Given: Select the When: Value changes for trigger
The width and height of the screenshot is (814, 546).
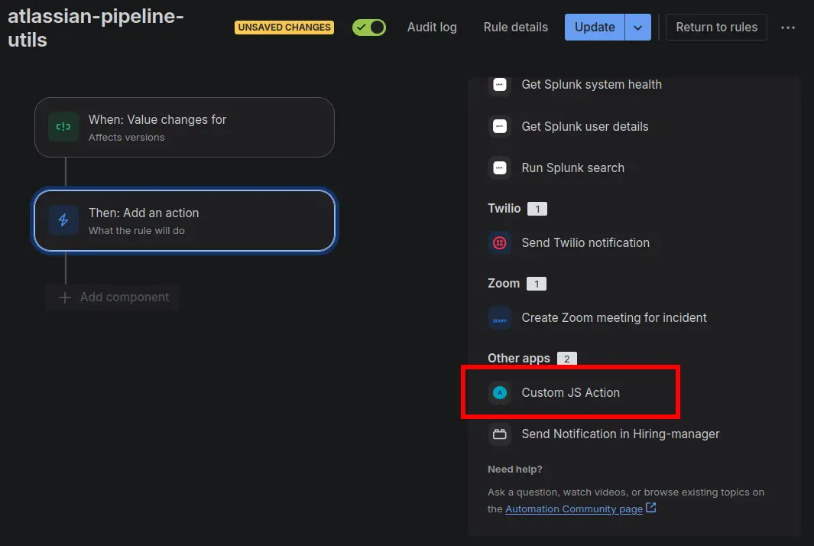Looking at the screenshot, I should tap(184, 127).
